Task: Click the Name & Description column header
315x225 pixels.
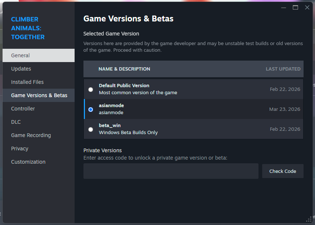Action: point(124,69)
